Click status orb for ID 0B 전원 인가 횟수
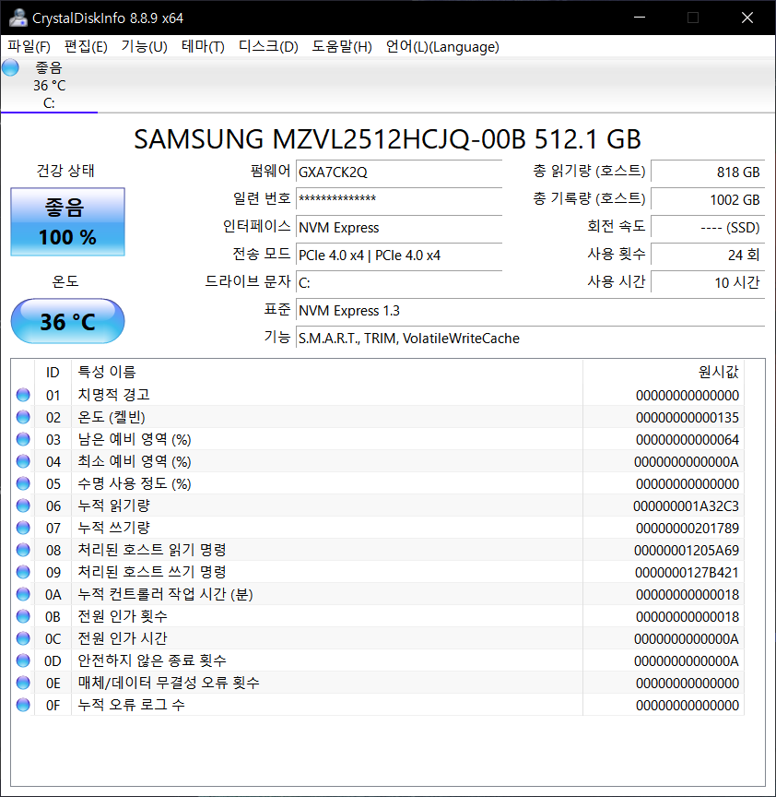The height and width of the screenshot is (797, 776). tap(23, 616)
